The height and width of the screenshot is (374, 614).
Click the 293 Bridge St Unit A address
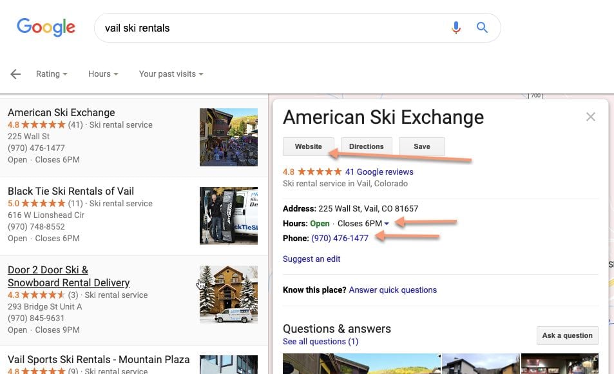tap(44, 306)
